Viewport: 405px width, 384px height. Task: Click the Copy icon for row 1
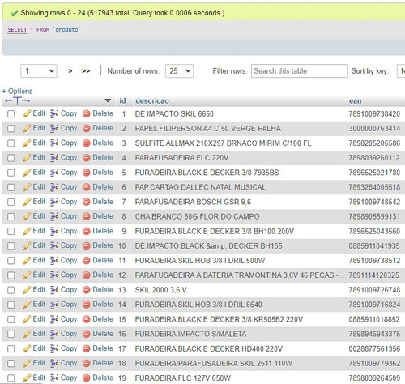[x=54, y=114]
